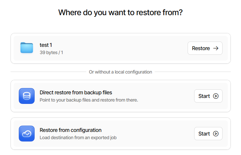Click empty space in Restore from configuration card
This screenshot has height=155, width=241.
(x=158, y=134)
